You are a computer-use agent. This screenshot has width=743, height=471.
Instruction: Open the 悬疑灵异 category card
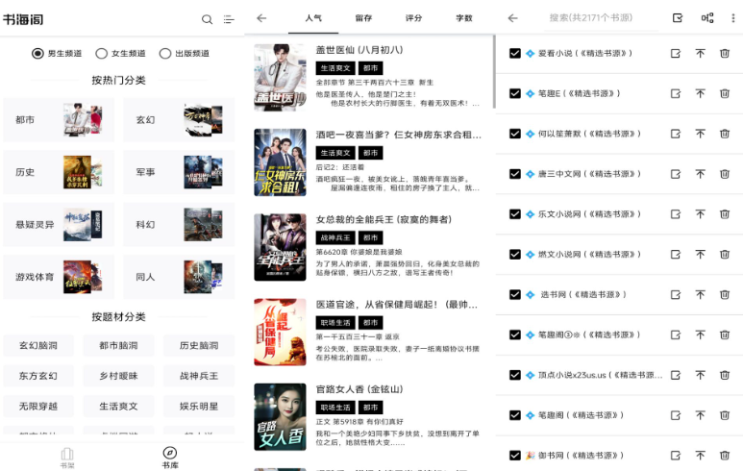click(x=59, y=225)
